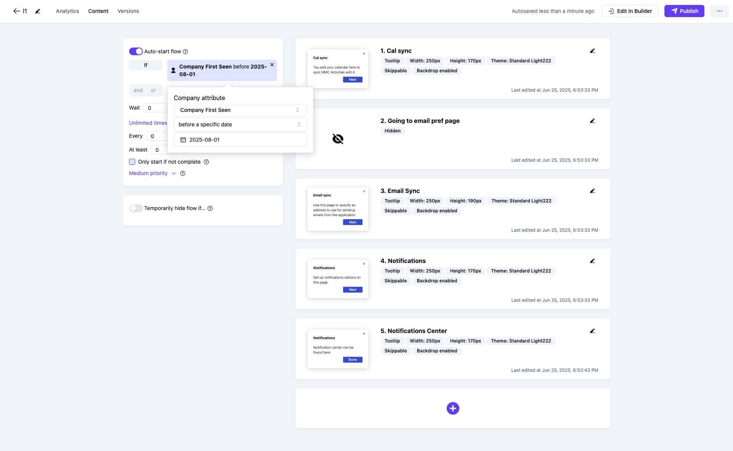Disable the Auto-start flow toggle
The height and width of the screenshot is (451, 733).
(136, 51)
